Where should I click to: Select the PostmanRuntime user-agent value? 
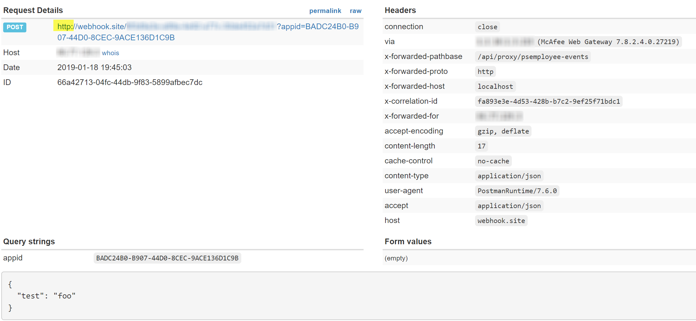517,191
